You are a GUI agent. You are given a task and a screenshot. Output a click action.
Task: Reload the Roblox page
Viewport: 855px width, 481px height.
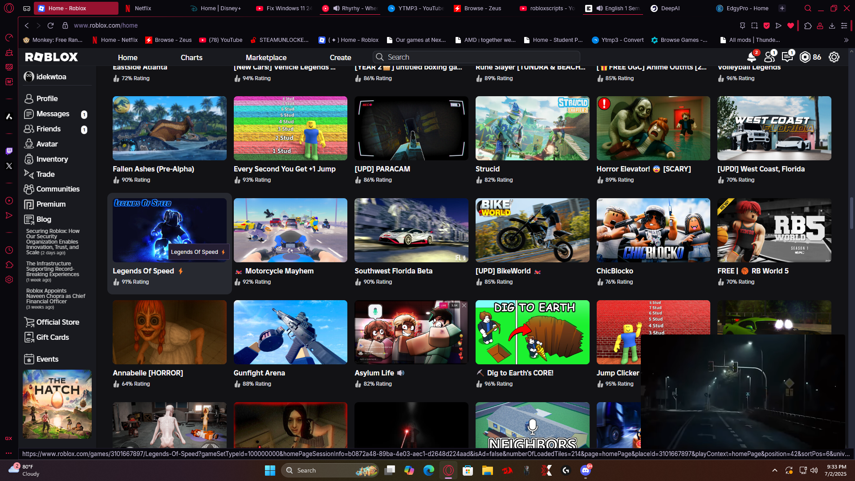coord(50,25)
